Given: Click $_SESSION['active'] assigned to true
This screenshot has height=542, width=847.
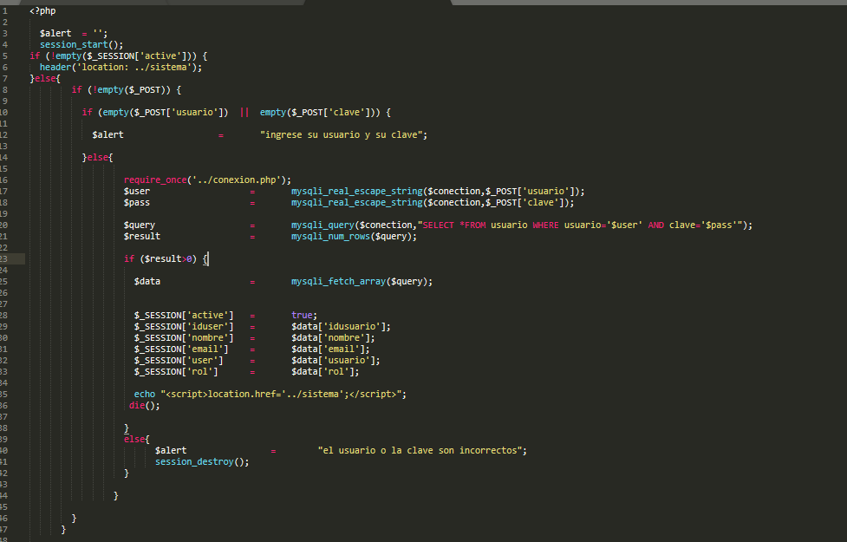Looking at the screenshot, I should tap(184, 316).
